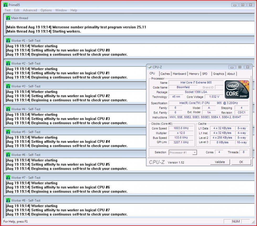Image resolution: width=257 pixels, height=226 pixels.
Task: Switch to the Memory tab in CPU-Z
Action: pos(194,74)
